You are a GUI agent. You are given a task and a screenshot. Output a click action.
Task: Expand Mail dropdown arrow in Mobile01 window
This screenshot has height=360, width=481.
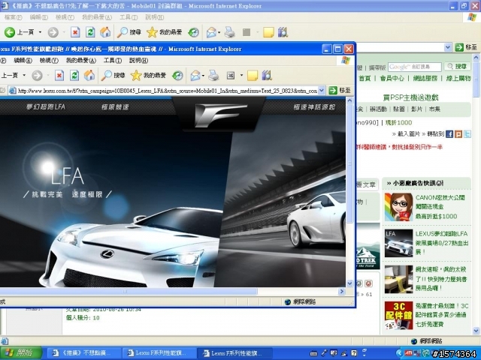tap(219, 32)
